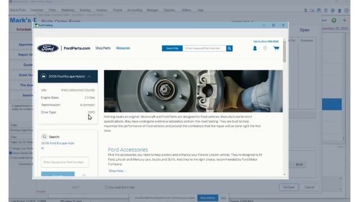Open Banking menu in main window

coord(85,10)
